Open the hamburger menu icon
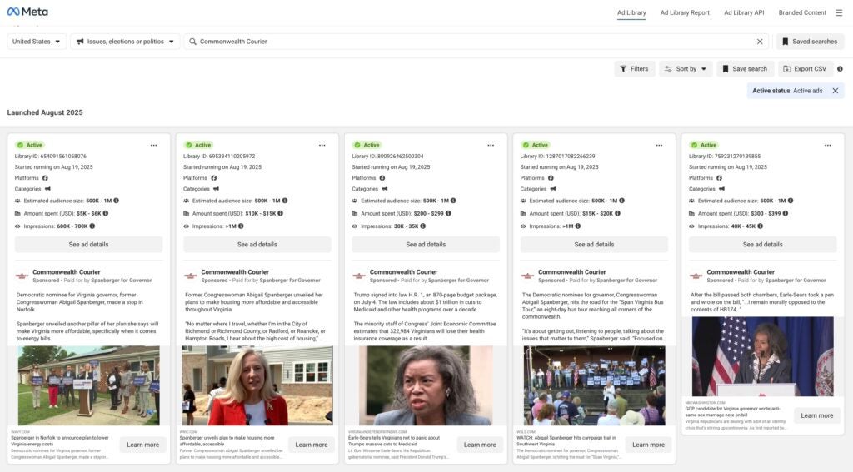This screenshot has height=472, width=853. [839, 12]
